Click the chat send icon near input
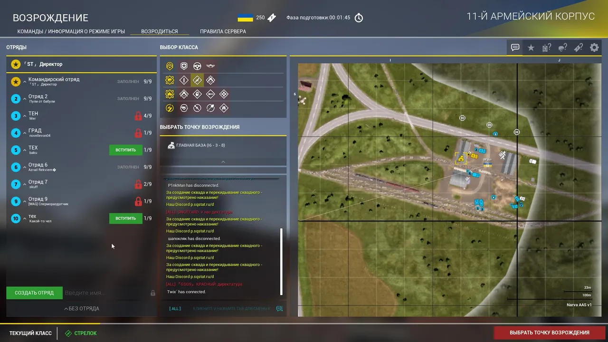The width and height of the screenshot is (608, 342). tap(279, 308)
